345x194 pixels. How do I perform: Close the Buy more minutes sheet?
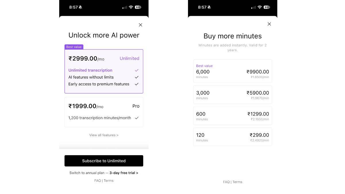tap(269, 24)
